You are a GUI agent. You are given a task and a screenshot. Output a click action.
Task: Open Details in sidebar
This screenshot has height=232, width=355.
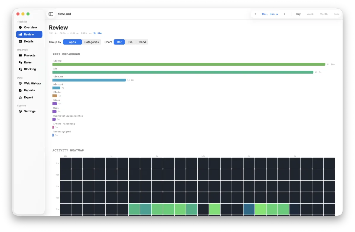(x=29, y=41)
